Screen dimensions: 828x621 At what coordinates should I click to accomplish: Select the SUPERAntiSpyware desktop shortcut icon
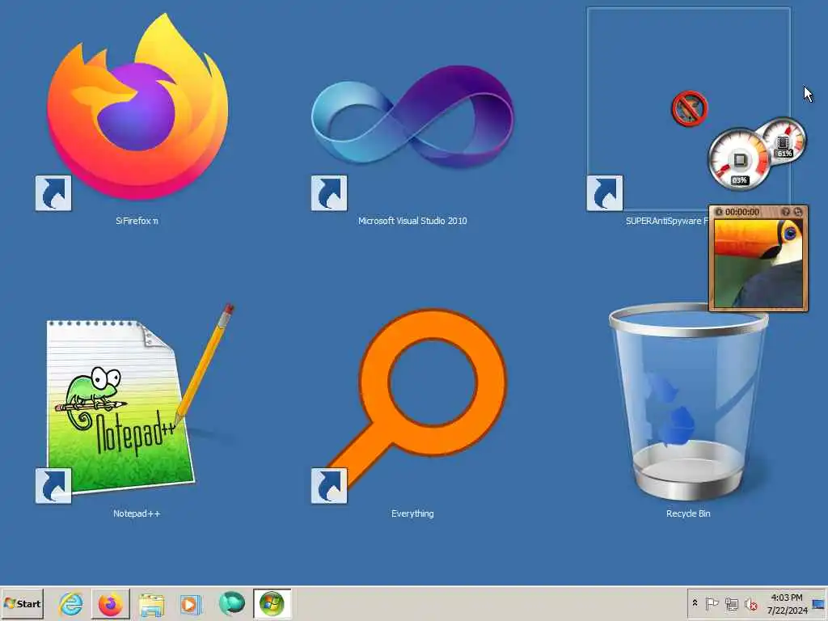pyautogui.click(x=689, y=109)
